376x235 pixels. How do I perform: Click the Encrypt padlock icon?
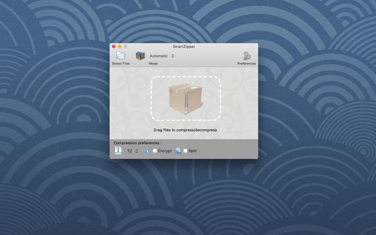click(x=147, y=151)
